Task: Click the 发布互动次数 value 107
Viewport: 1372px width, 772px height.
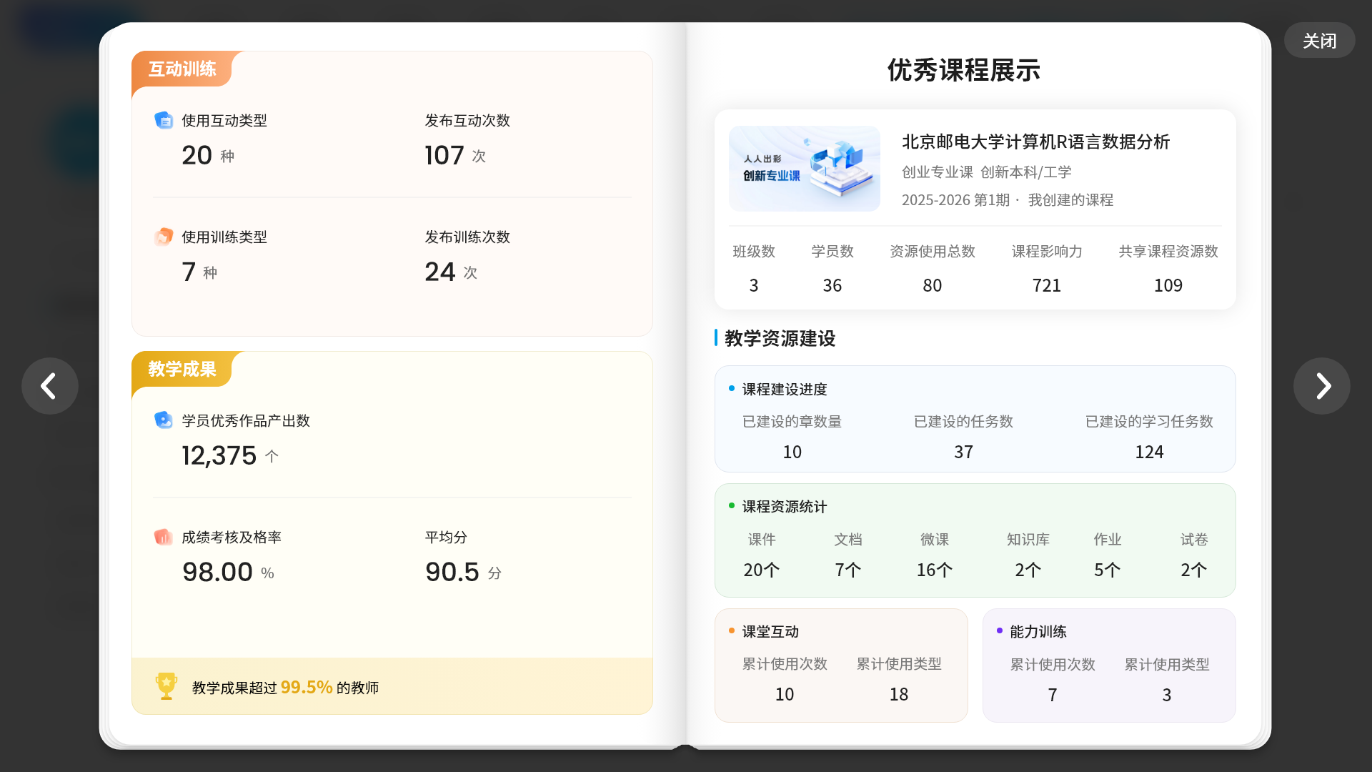Action: pyautogui.click(x=444, y=155)
